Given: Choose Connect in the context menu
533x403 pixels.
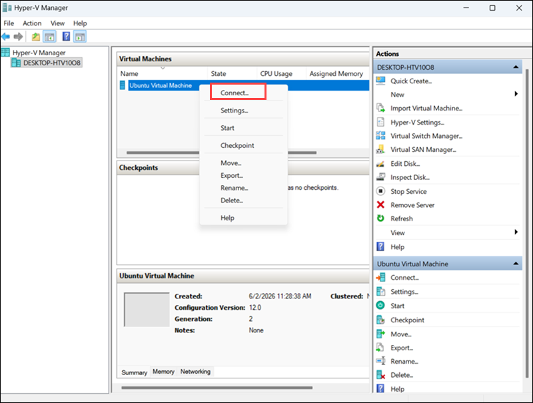Looking at the screenshot, I should 243,93.
